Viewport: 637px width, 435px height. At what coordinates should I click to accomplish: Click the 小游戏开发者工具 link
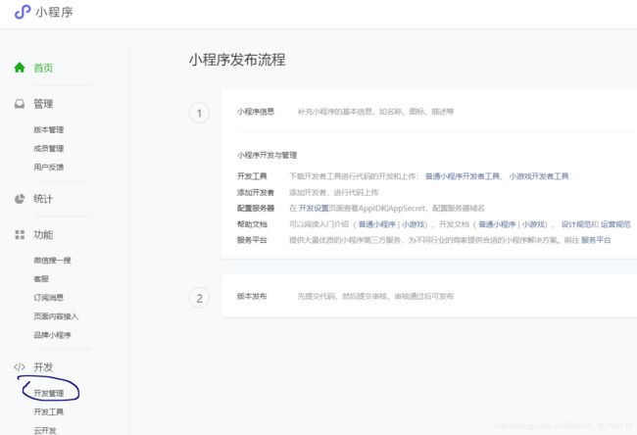(539, 176)
